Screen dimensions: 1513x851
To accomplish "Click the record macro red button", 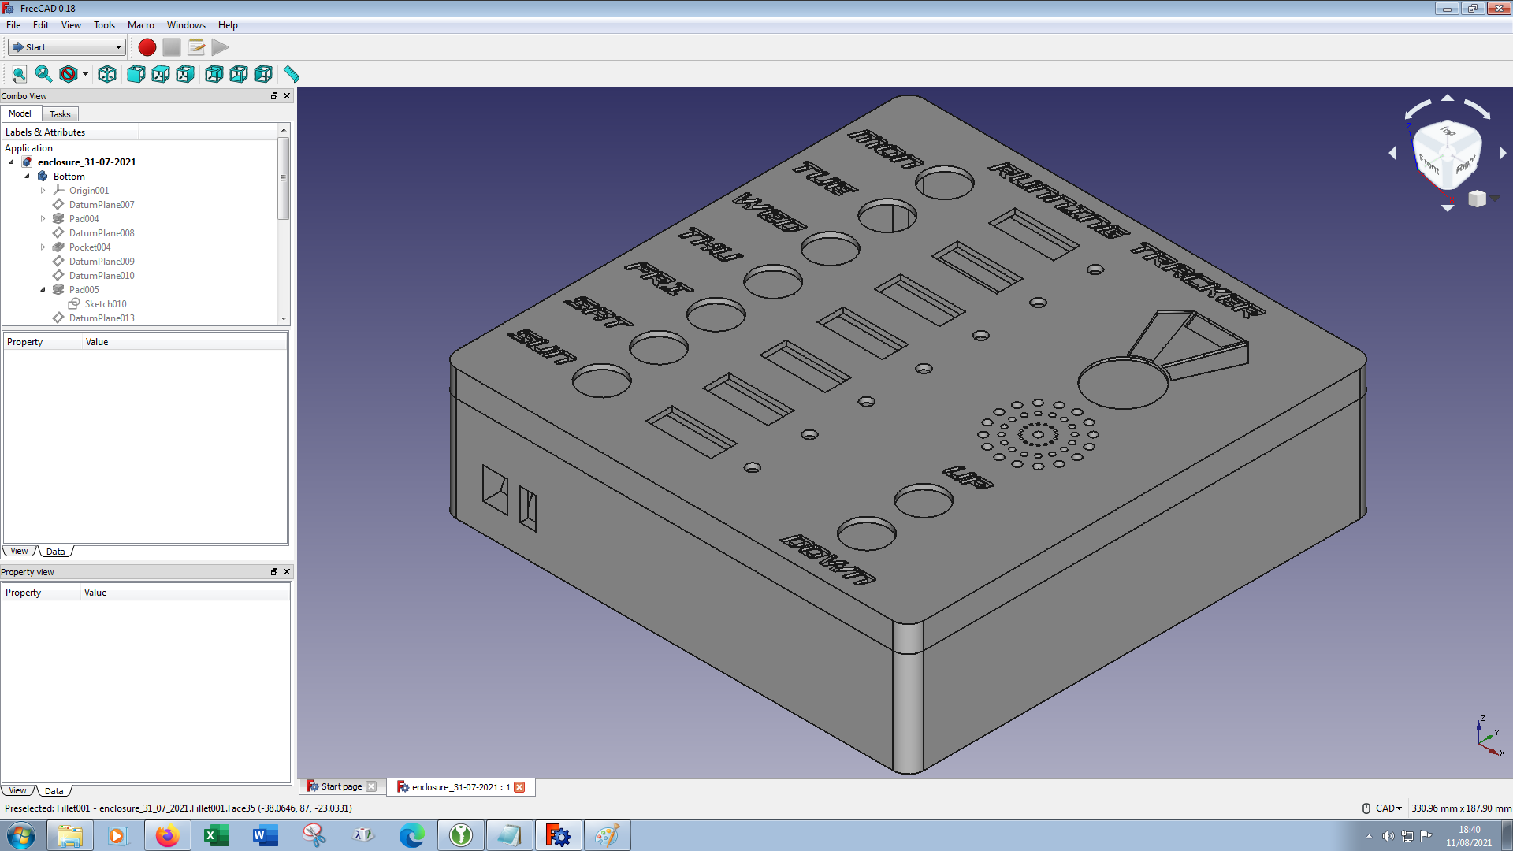I will (147, 46).
